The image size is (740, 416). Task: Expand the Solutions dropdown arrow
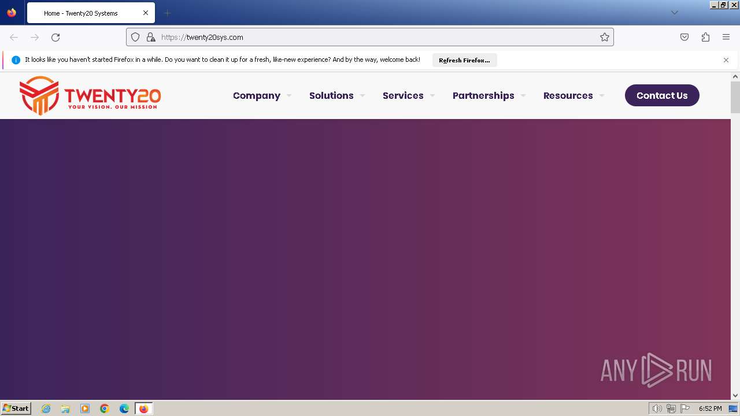(362, 96)
